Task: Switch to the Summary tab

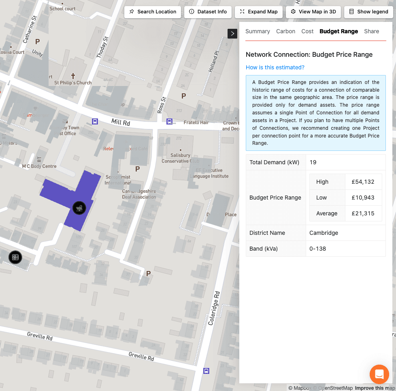Action: pos(258,31)
